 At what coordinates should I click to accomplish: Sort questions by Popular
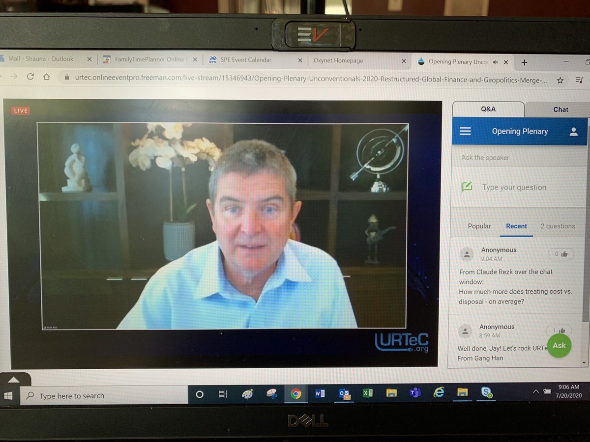479,226
